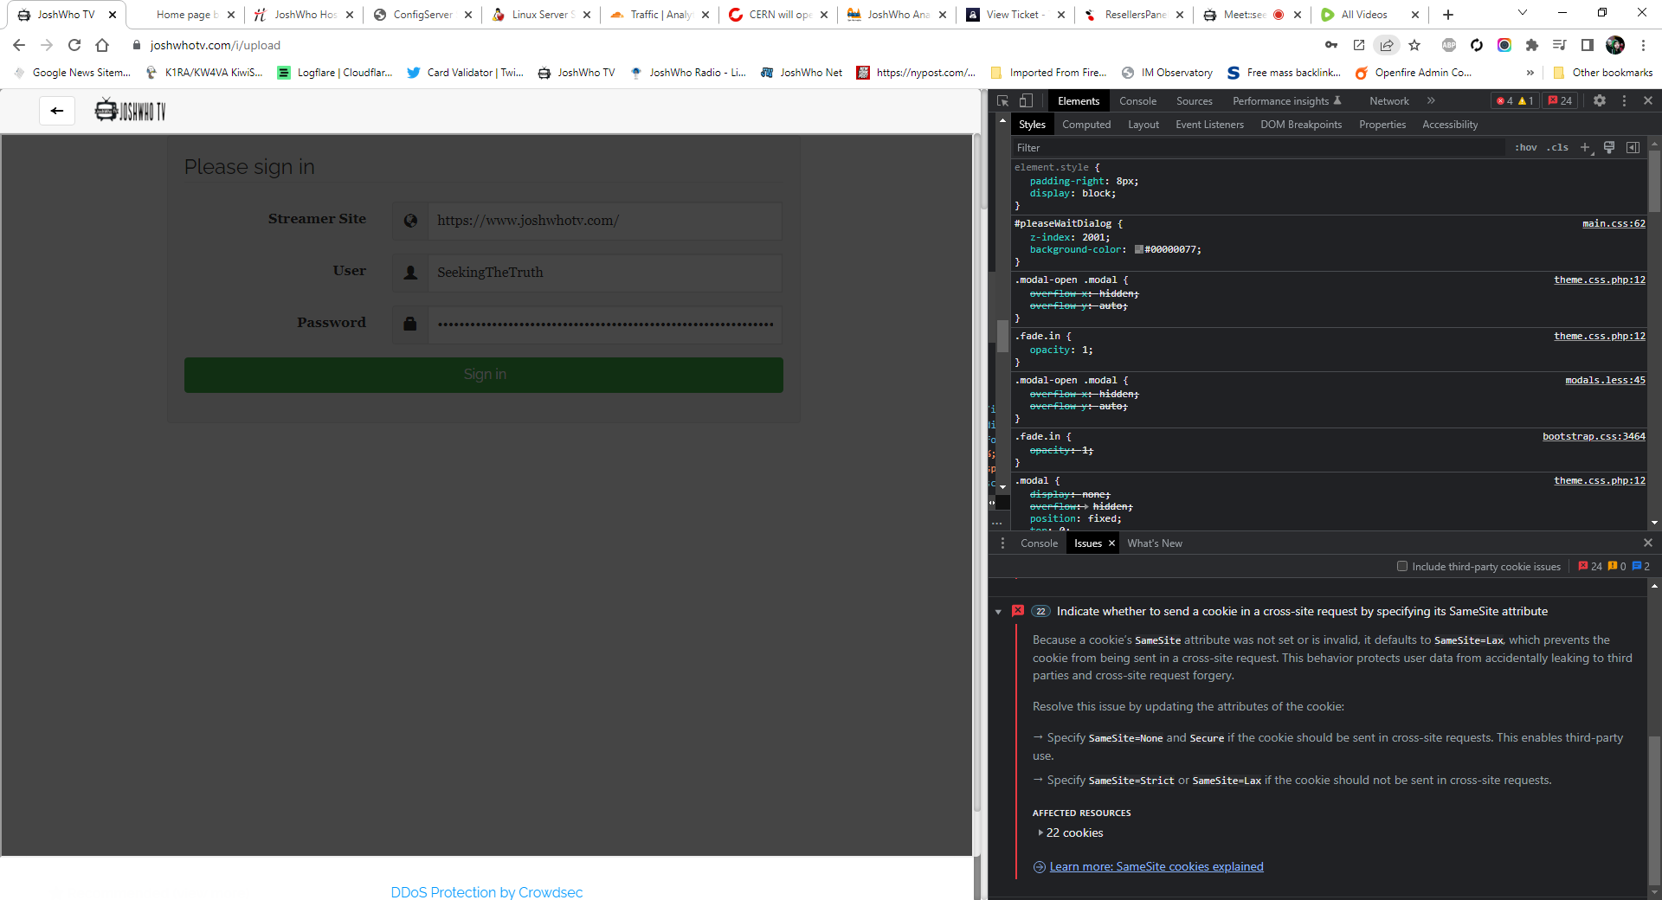Collapse the SameSite attribute issue entry
Screen dimensions: 1662x900
tap(997, 612)
